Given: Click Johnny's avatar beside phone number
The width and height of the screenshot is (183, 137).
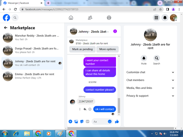Looking at the screenshot, I should click(x=72, y=102).
